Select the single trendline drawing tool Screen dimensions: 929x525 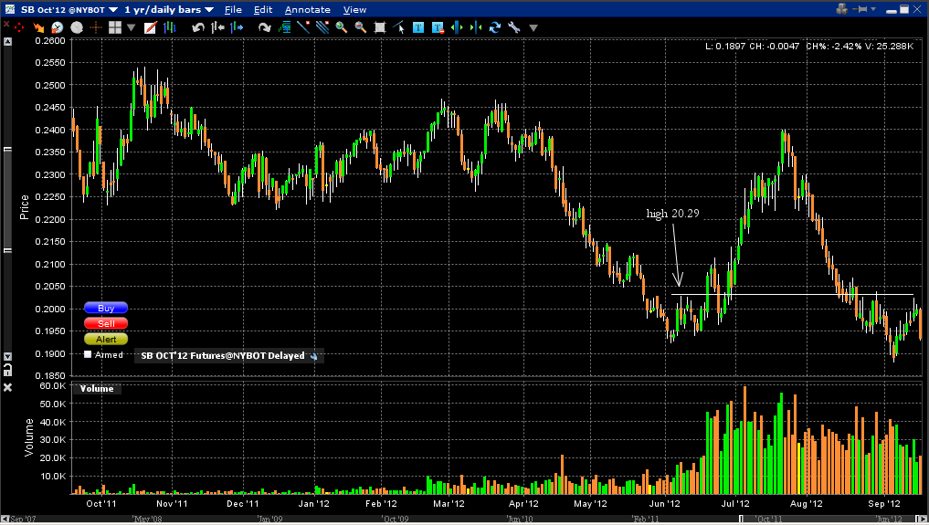303,27
